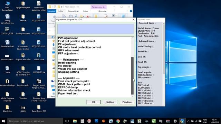Select BRS adjustment item
Screen dimensions: 221x124
pos(68,51)
